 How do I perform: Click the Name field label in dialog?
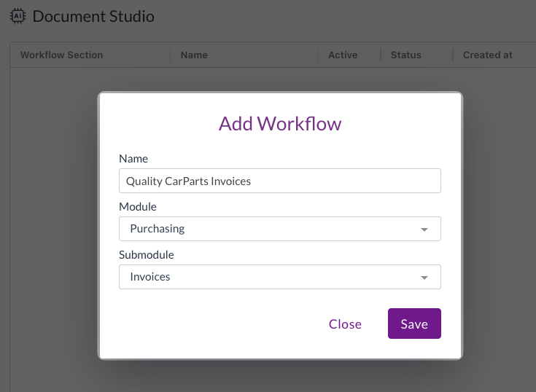click(x=133, y=158)
